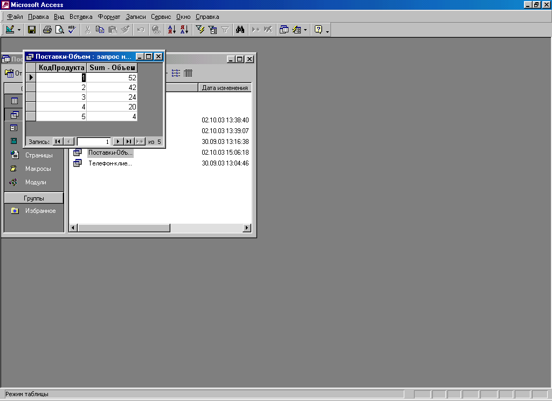Open the Правка menu
The height and width of the screenshot is (401, 552).
click(x=38, y=17)
